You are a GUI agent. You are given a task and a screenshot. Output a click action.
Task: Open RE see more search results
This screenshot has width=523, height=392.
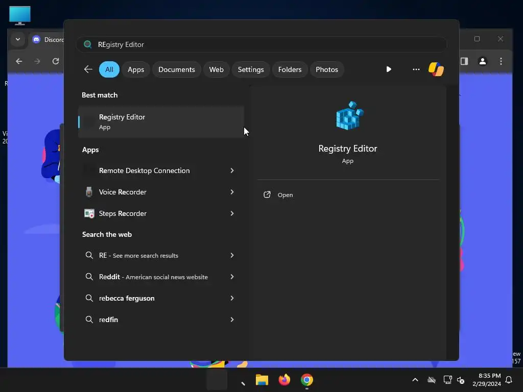pos(138,255)
